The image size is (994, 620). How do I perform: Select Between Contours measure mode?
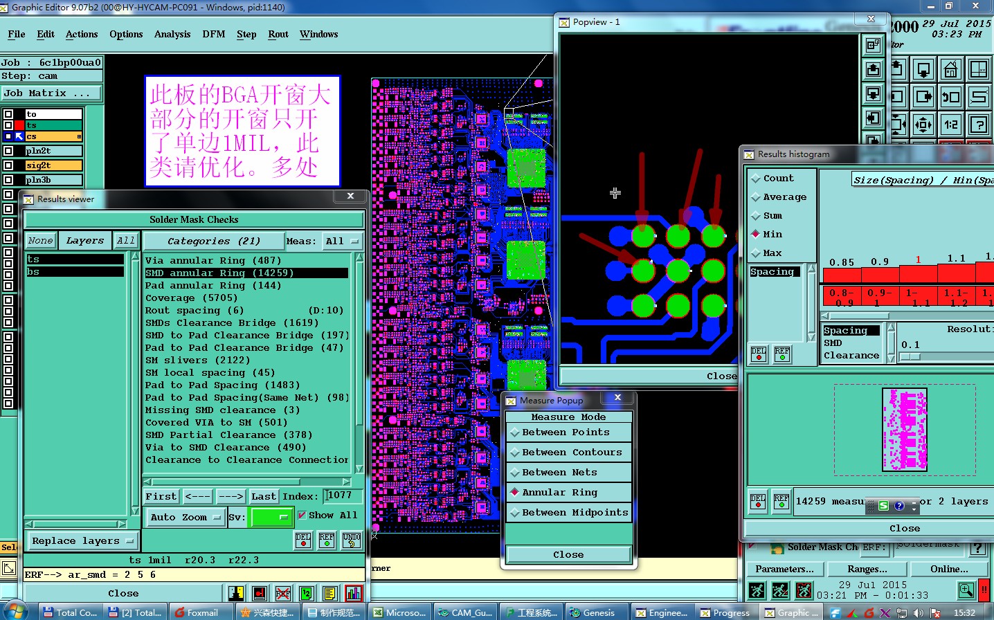point(568,453)
